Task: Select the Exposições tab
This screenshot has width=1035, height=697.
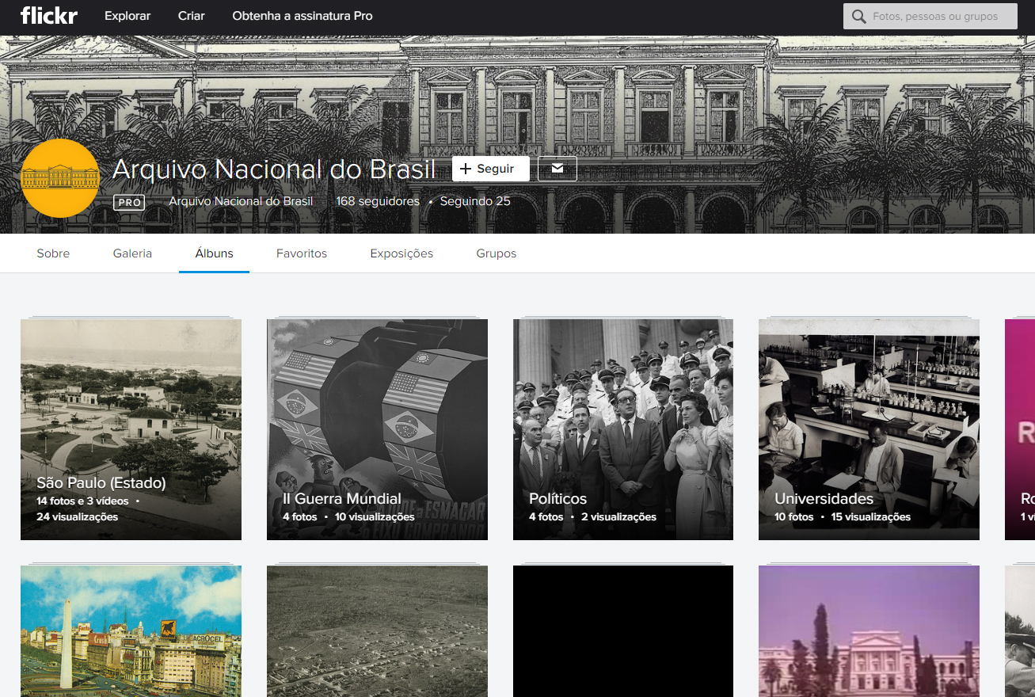Action: [401, 253]
